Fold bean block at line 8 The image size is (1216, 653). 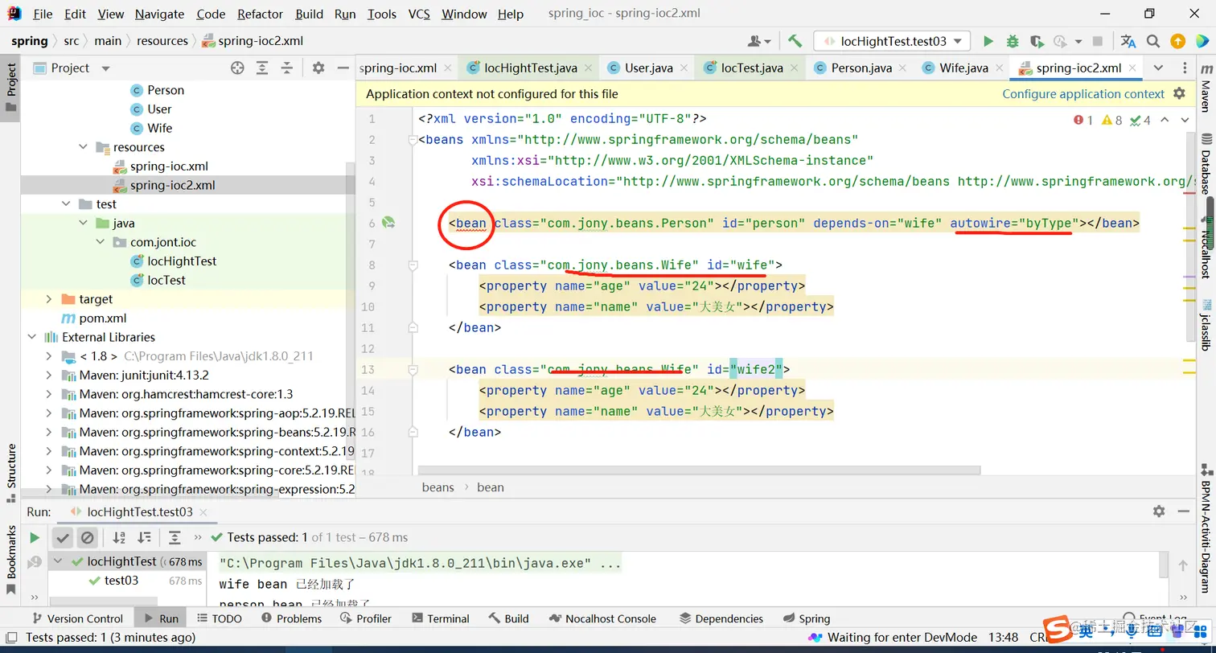coord(413,265)
